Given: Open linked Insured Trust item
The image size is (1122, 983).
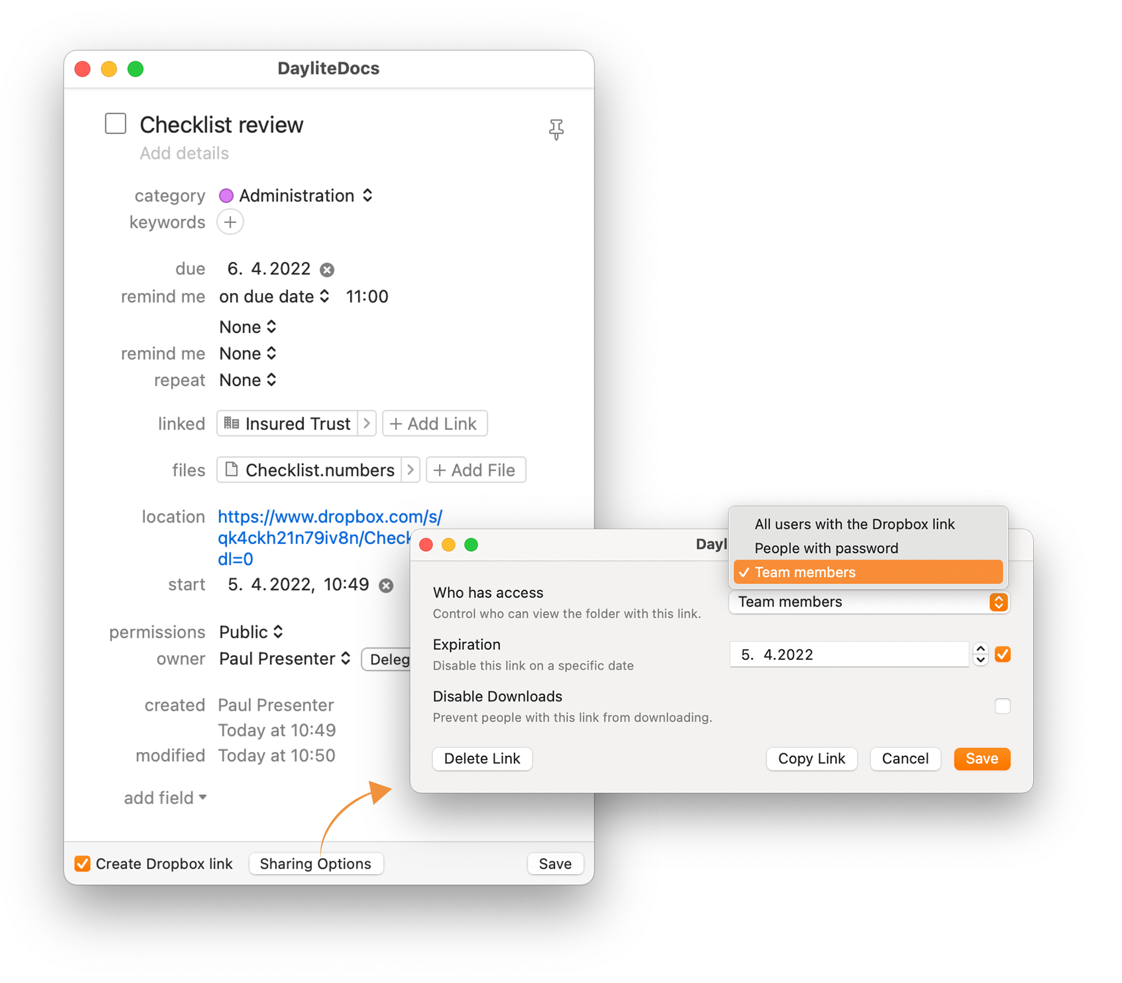Looking at the screenshot, I should [289, 424].
